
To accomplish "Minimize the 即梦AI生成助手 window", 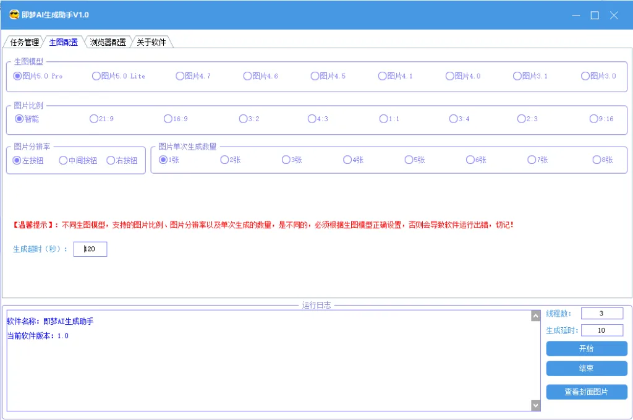I will click(x=576, y=15).
